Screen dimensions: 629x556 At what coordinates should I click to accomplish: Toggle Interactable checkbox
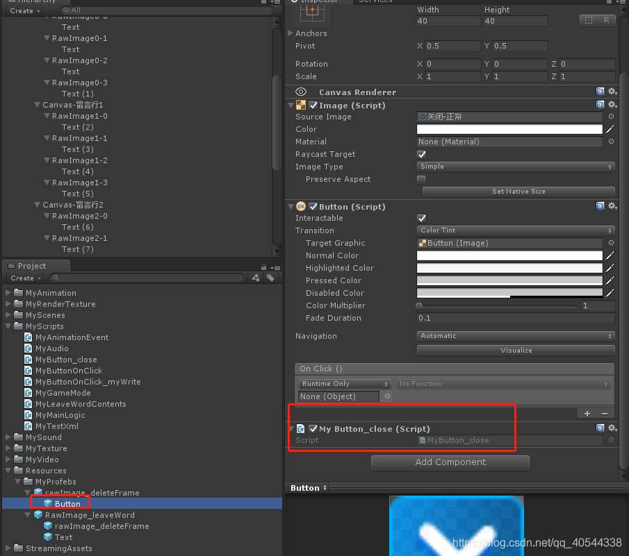(x=421, y=218)
